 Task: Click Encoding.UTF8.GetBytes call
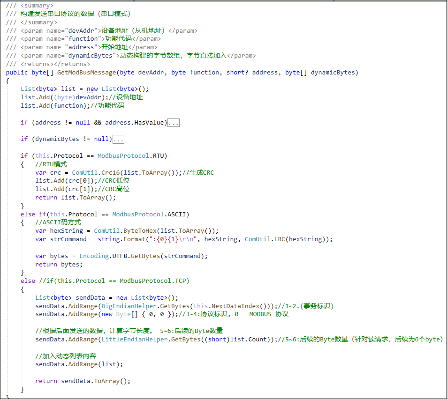pos(120,256)
